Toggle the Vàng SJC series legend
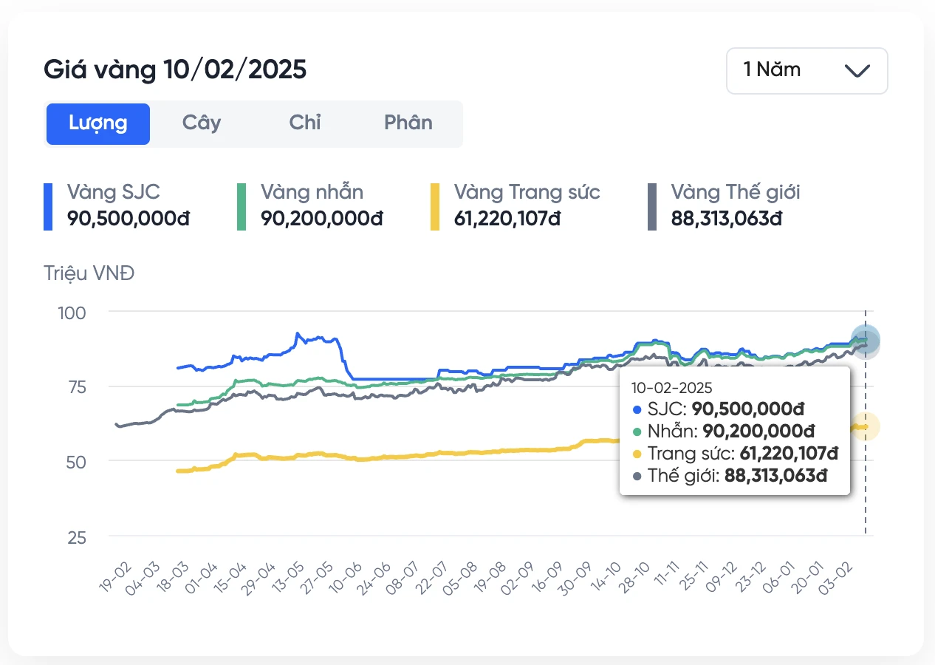935x665 pixels. tap(114, 193)
